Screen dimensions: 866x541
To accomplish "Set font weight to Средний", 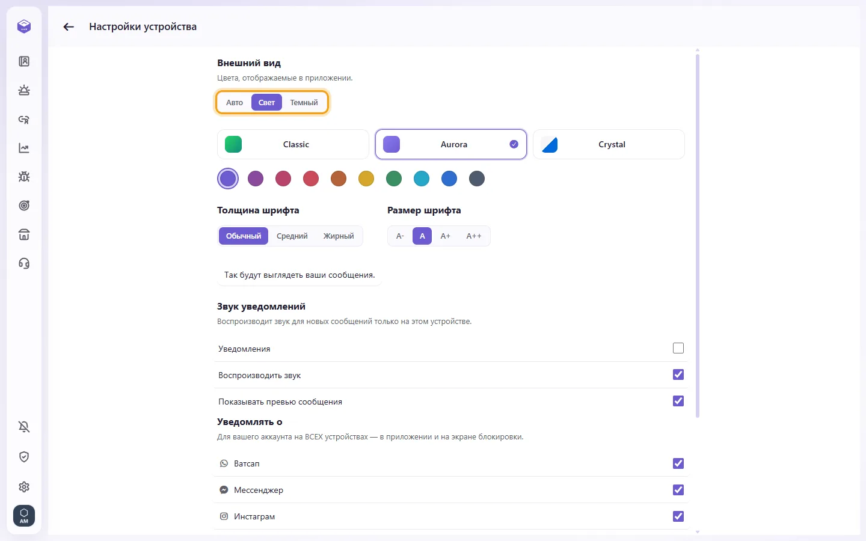I will click(x=292, y=236).
